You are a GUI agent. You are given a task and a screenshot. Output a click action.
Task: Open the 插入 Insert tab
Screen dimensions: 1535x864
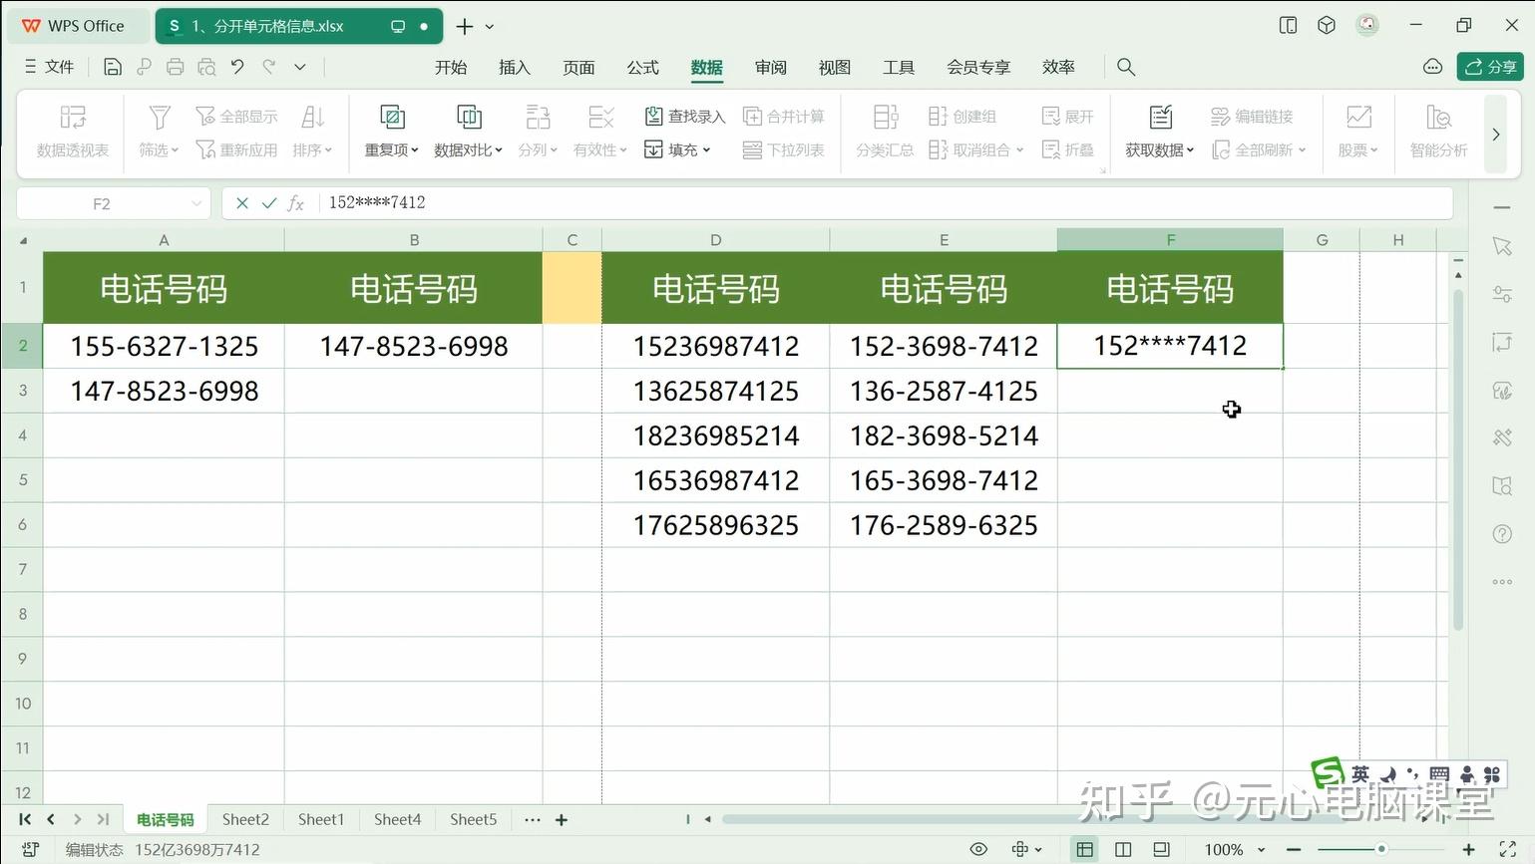point(515,67)
